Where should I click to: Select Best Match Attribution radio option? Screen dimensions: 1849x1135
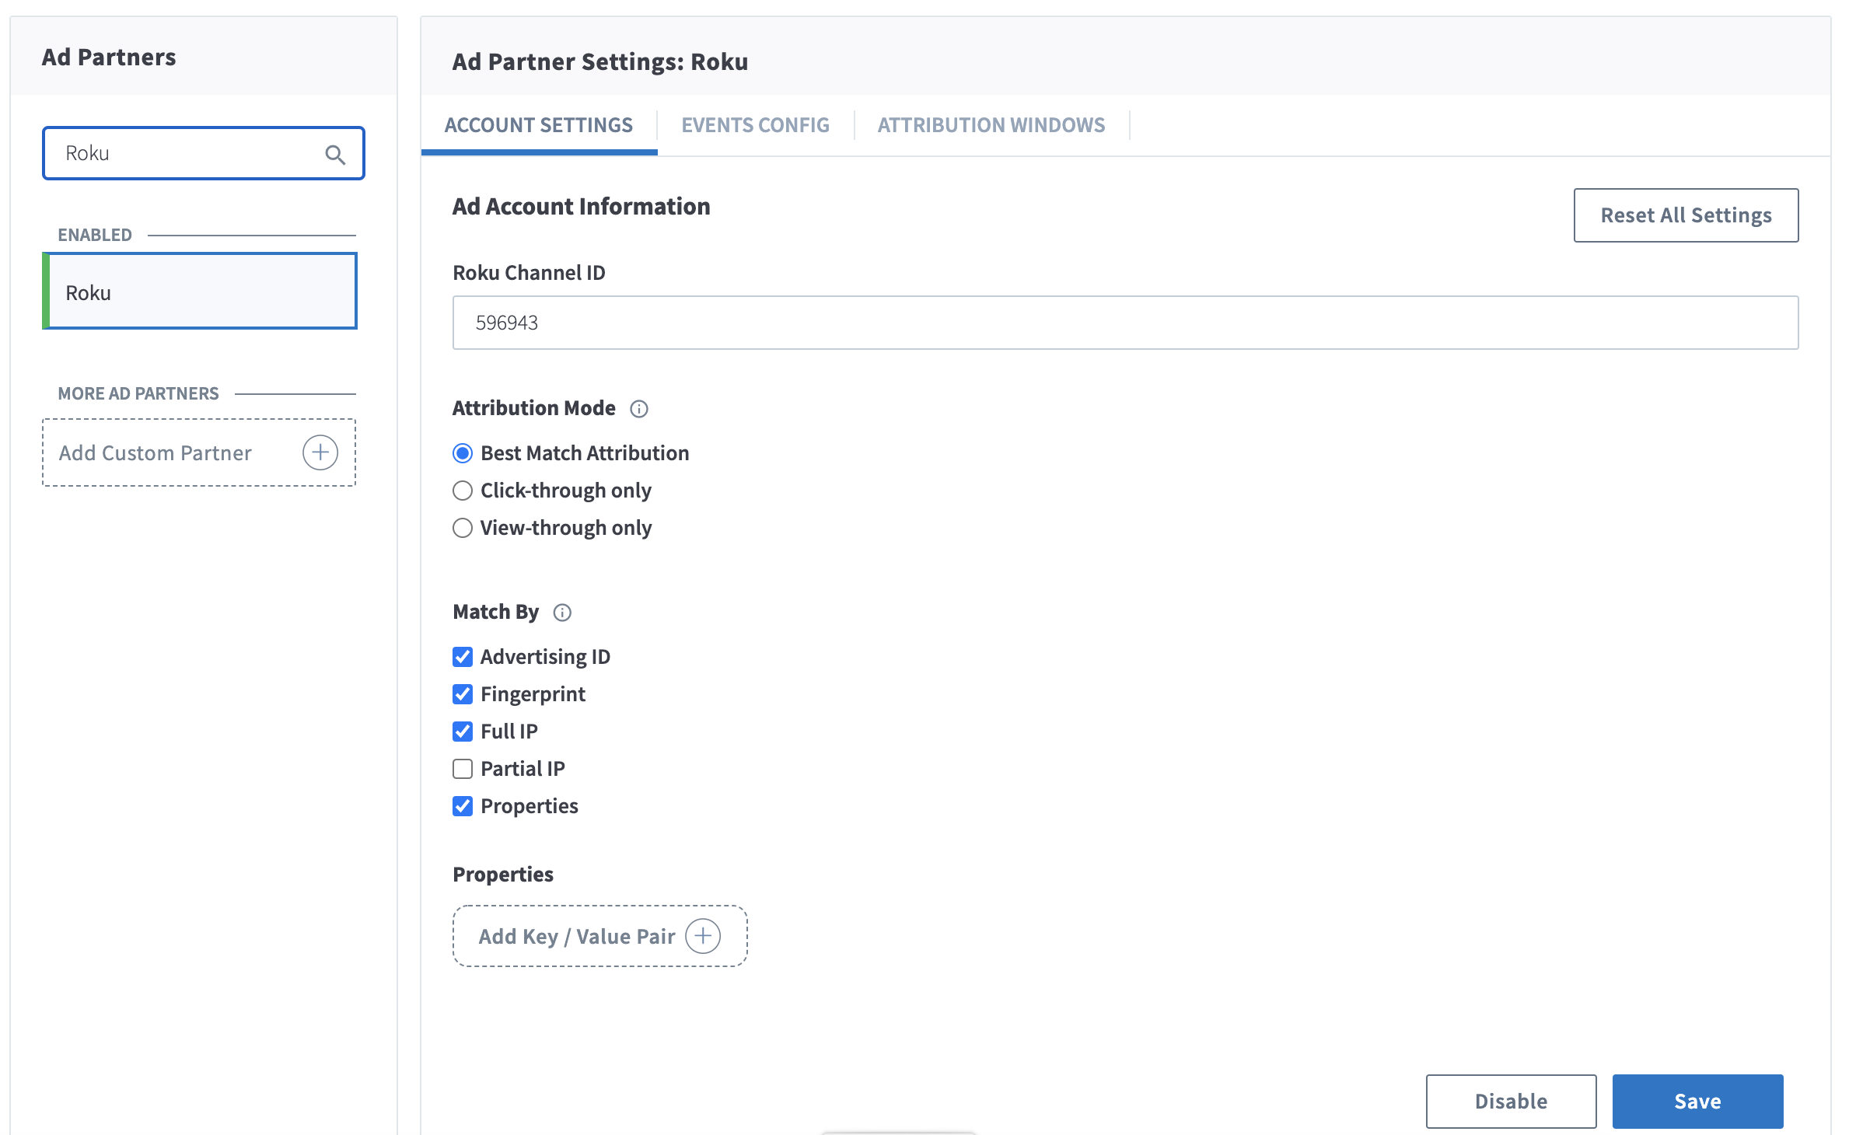tap(463, 453)
